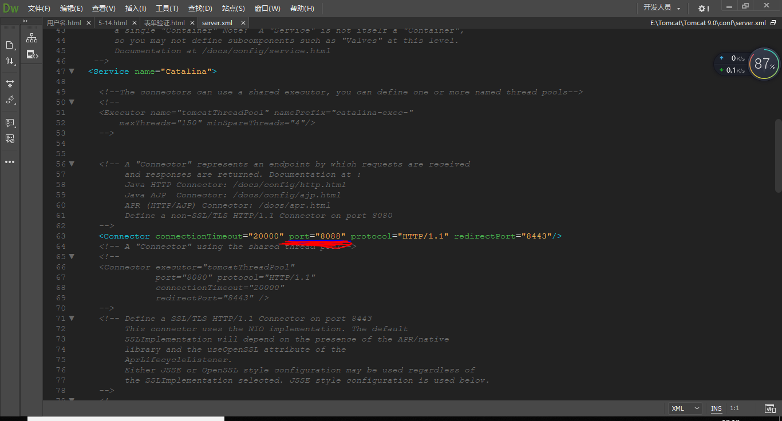Click the vertical scrollbar of the code editor
The height and width of the screenshot is (421, 782).
point(779,156)
